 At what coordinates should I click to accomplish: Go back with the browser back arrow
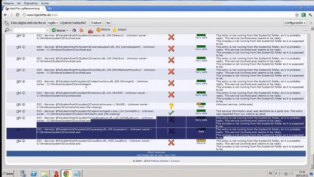[5, 15]
